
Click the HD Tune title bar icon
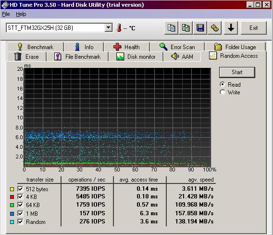pyautogui.click(x=5, y=5)
